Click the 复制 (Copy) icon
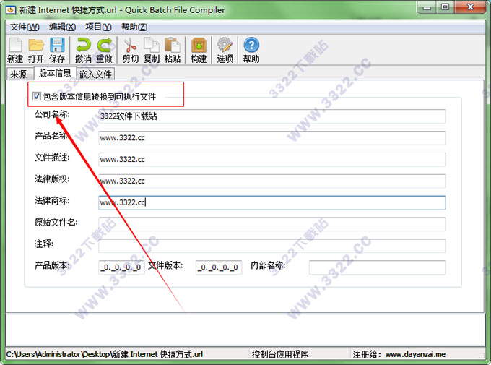The height and width of the screenshot is (365, 491). click(x=152, y=45)
